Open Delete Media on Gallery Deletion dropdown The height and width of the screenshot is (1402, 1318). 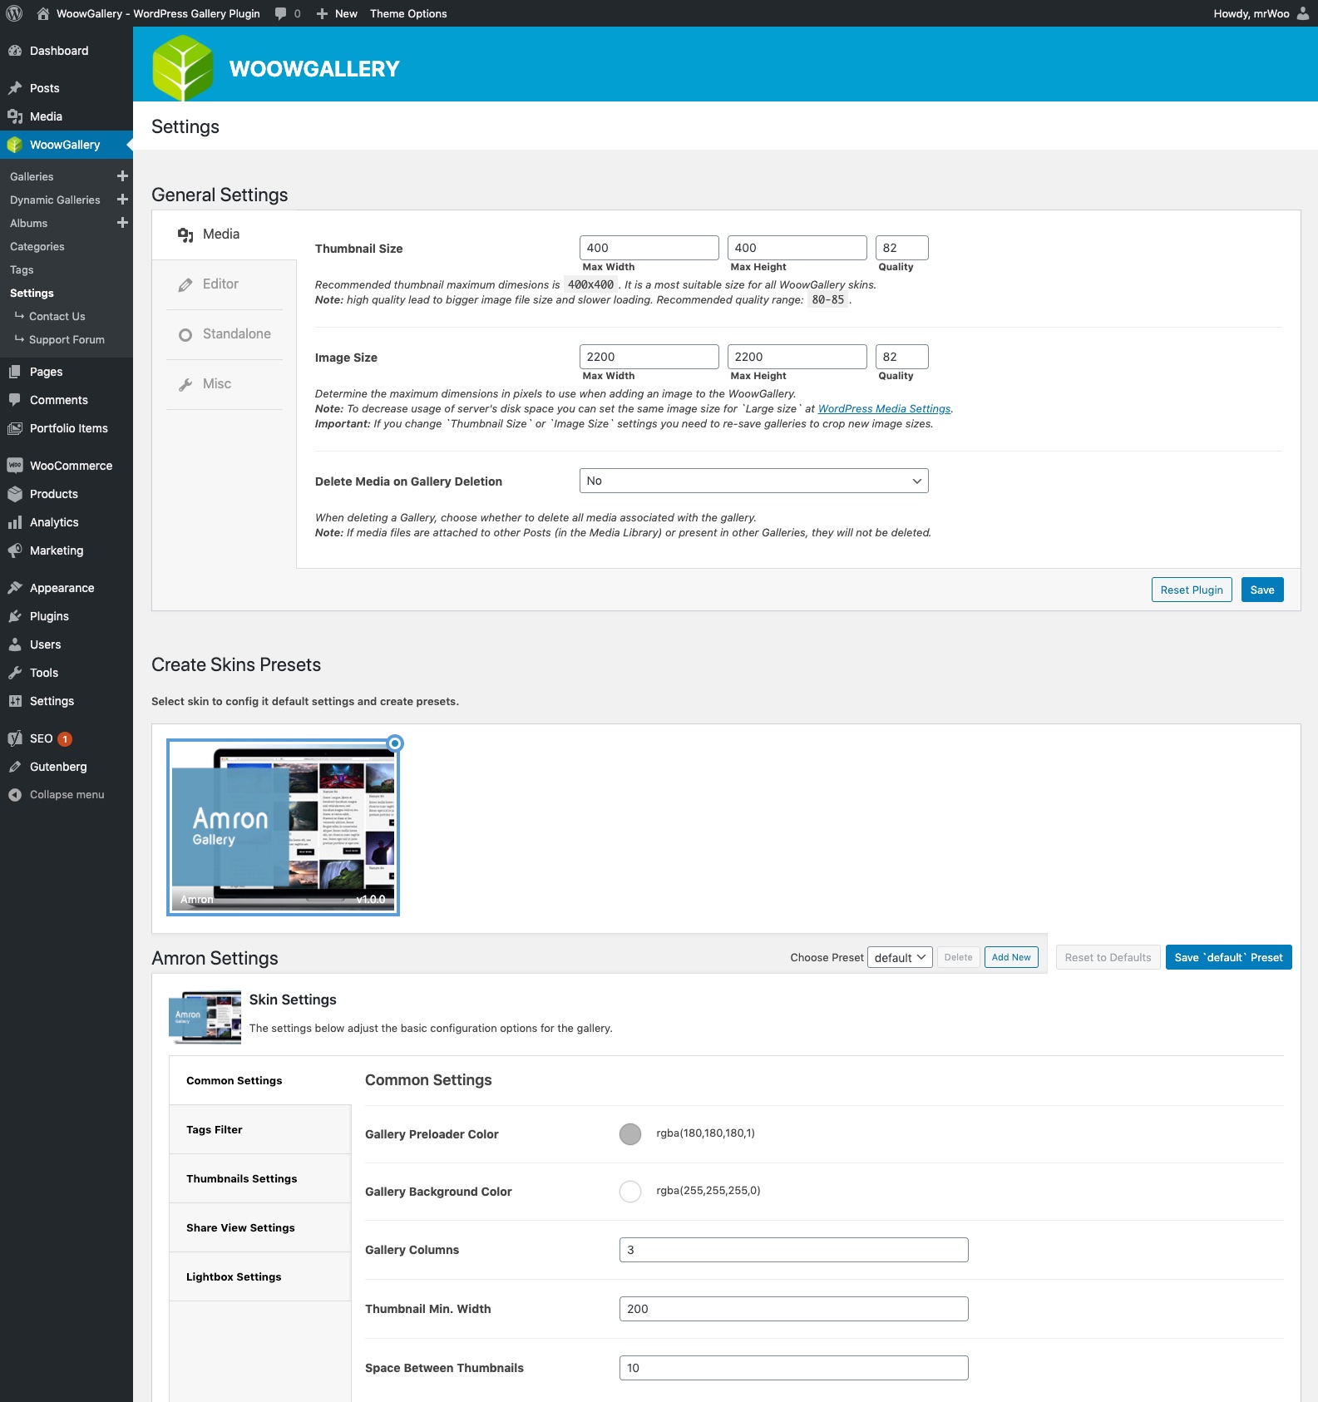tap(753, 481)
